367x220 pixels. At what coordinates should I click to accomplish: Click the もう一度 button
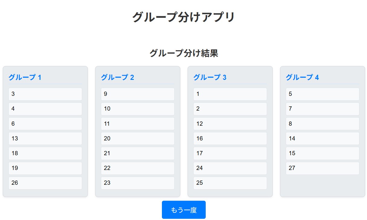click(x=184, y=210)
